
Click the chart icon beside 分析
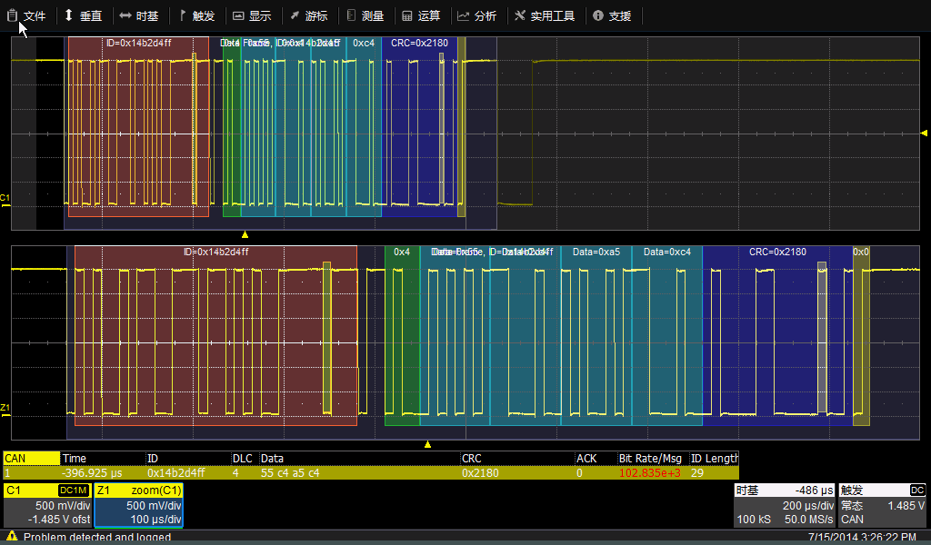coord(463,16)
